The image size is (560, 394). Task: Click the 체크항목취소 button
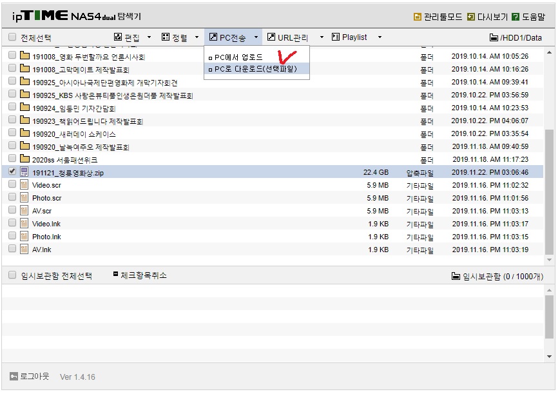click(140, 275)
